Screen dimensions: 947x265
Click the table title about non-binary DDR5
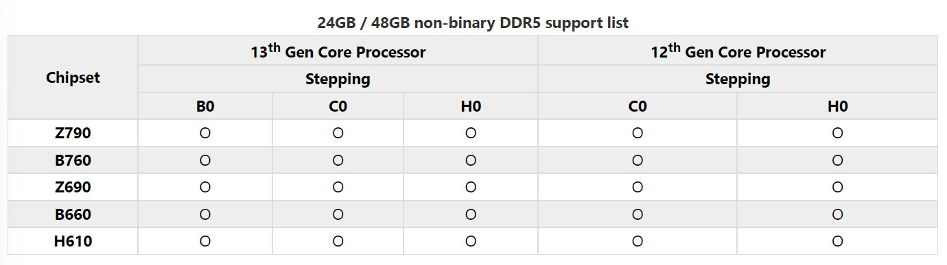point(473,23)
